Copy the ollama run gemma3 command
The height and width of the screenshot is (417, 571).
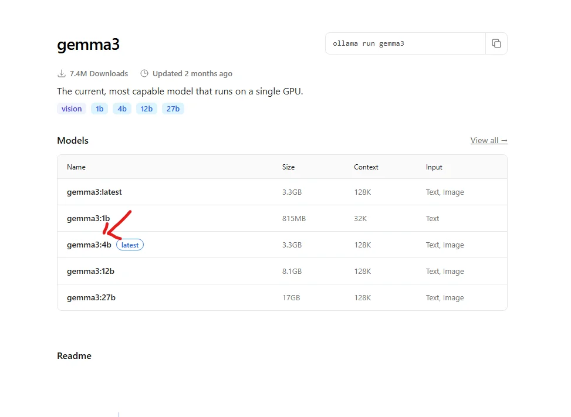coord(496,43)
